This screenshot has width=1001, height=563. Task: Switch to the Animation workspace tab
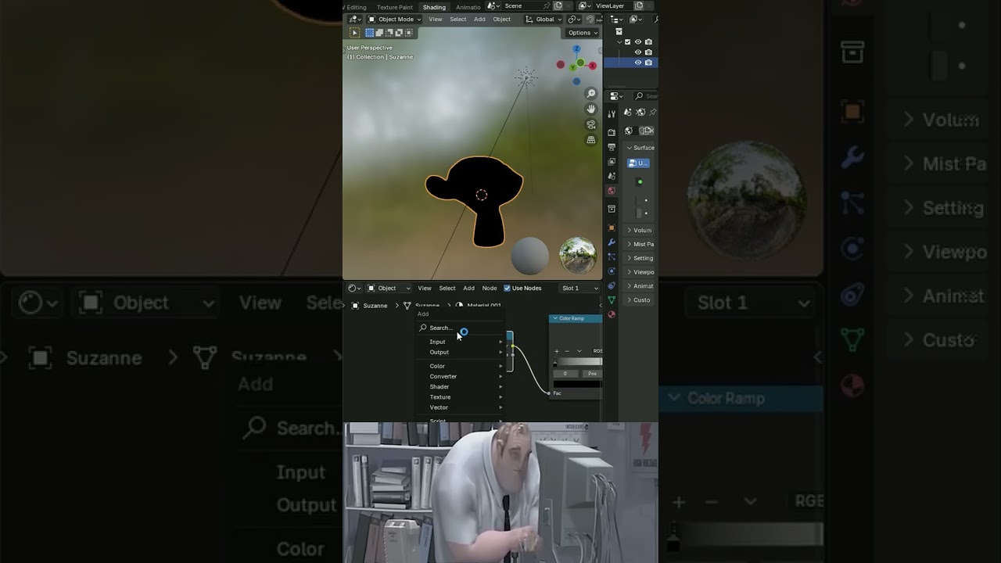coord(468,7)
